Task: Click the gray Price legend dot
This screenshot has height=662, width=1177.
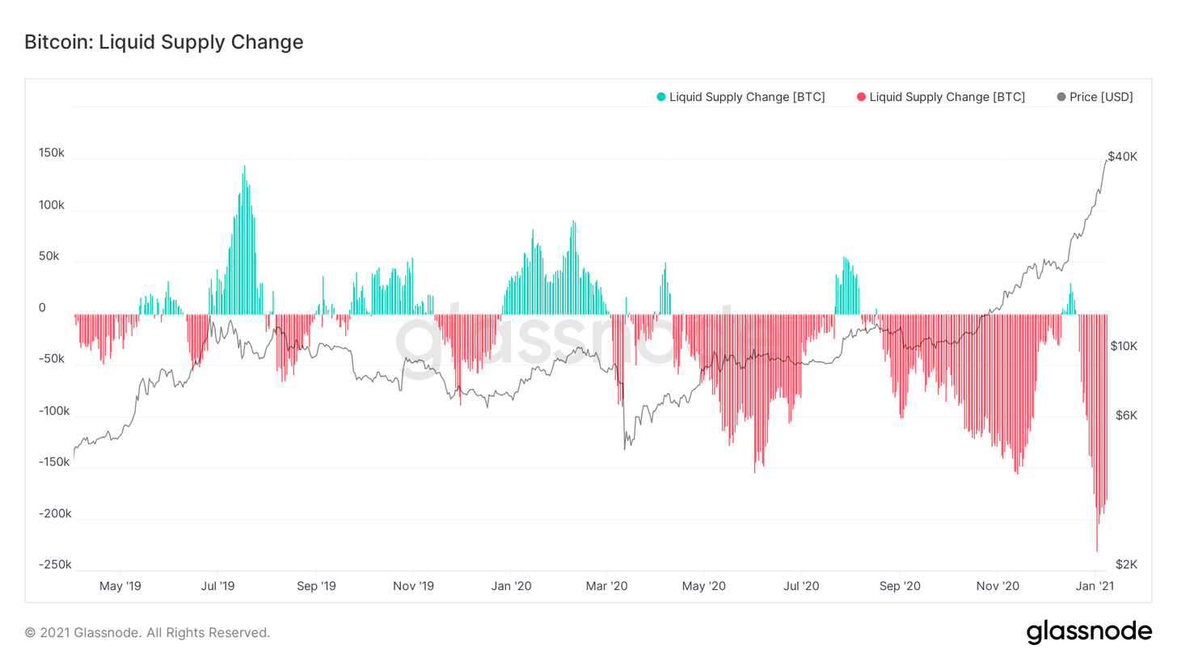Action: (x=1061, y=97)
